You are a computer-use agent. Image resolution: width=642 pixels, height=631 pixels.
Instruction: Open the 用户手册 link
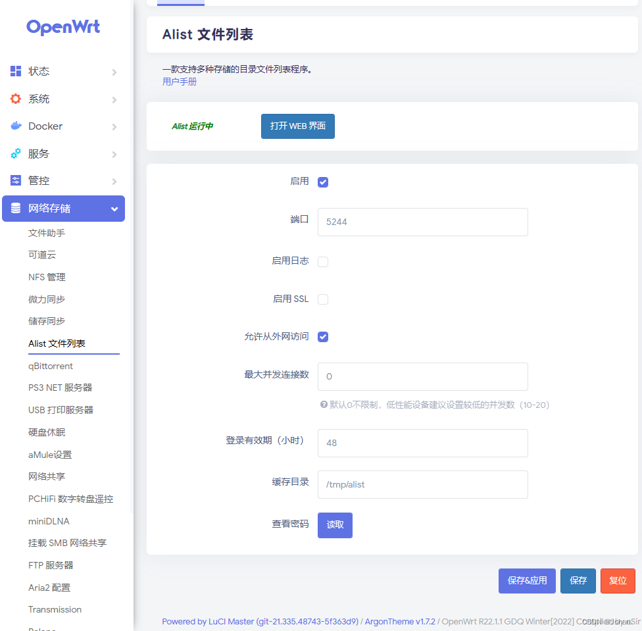(x=180, y=82)
